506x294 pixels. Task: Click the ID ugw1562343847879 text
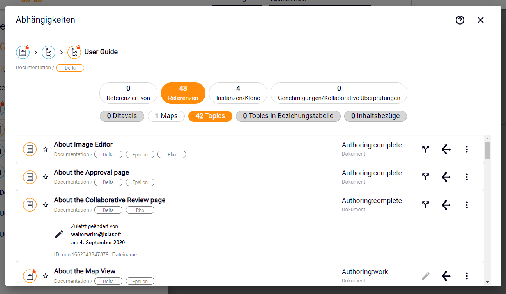click(81, 255)
